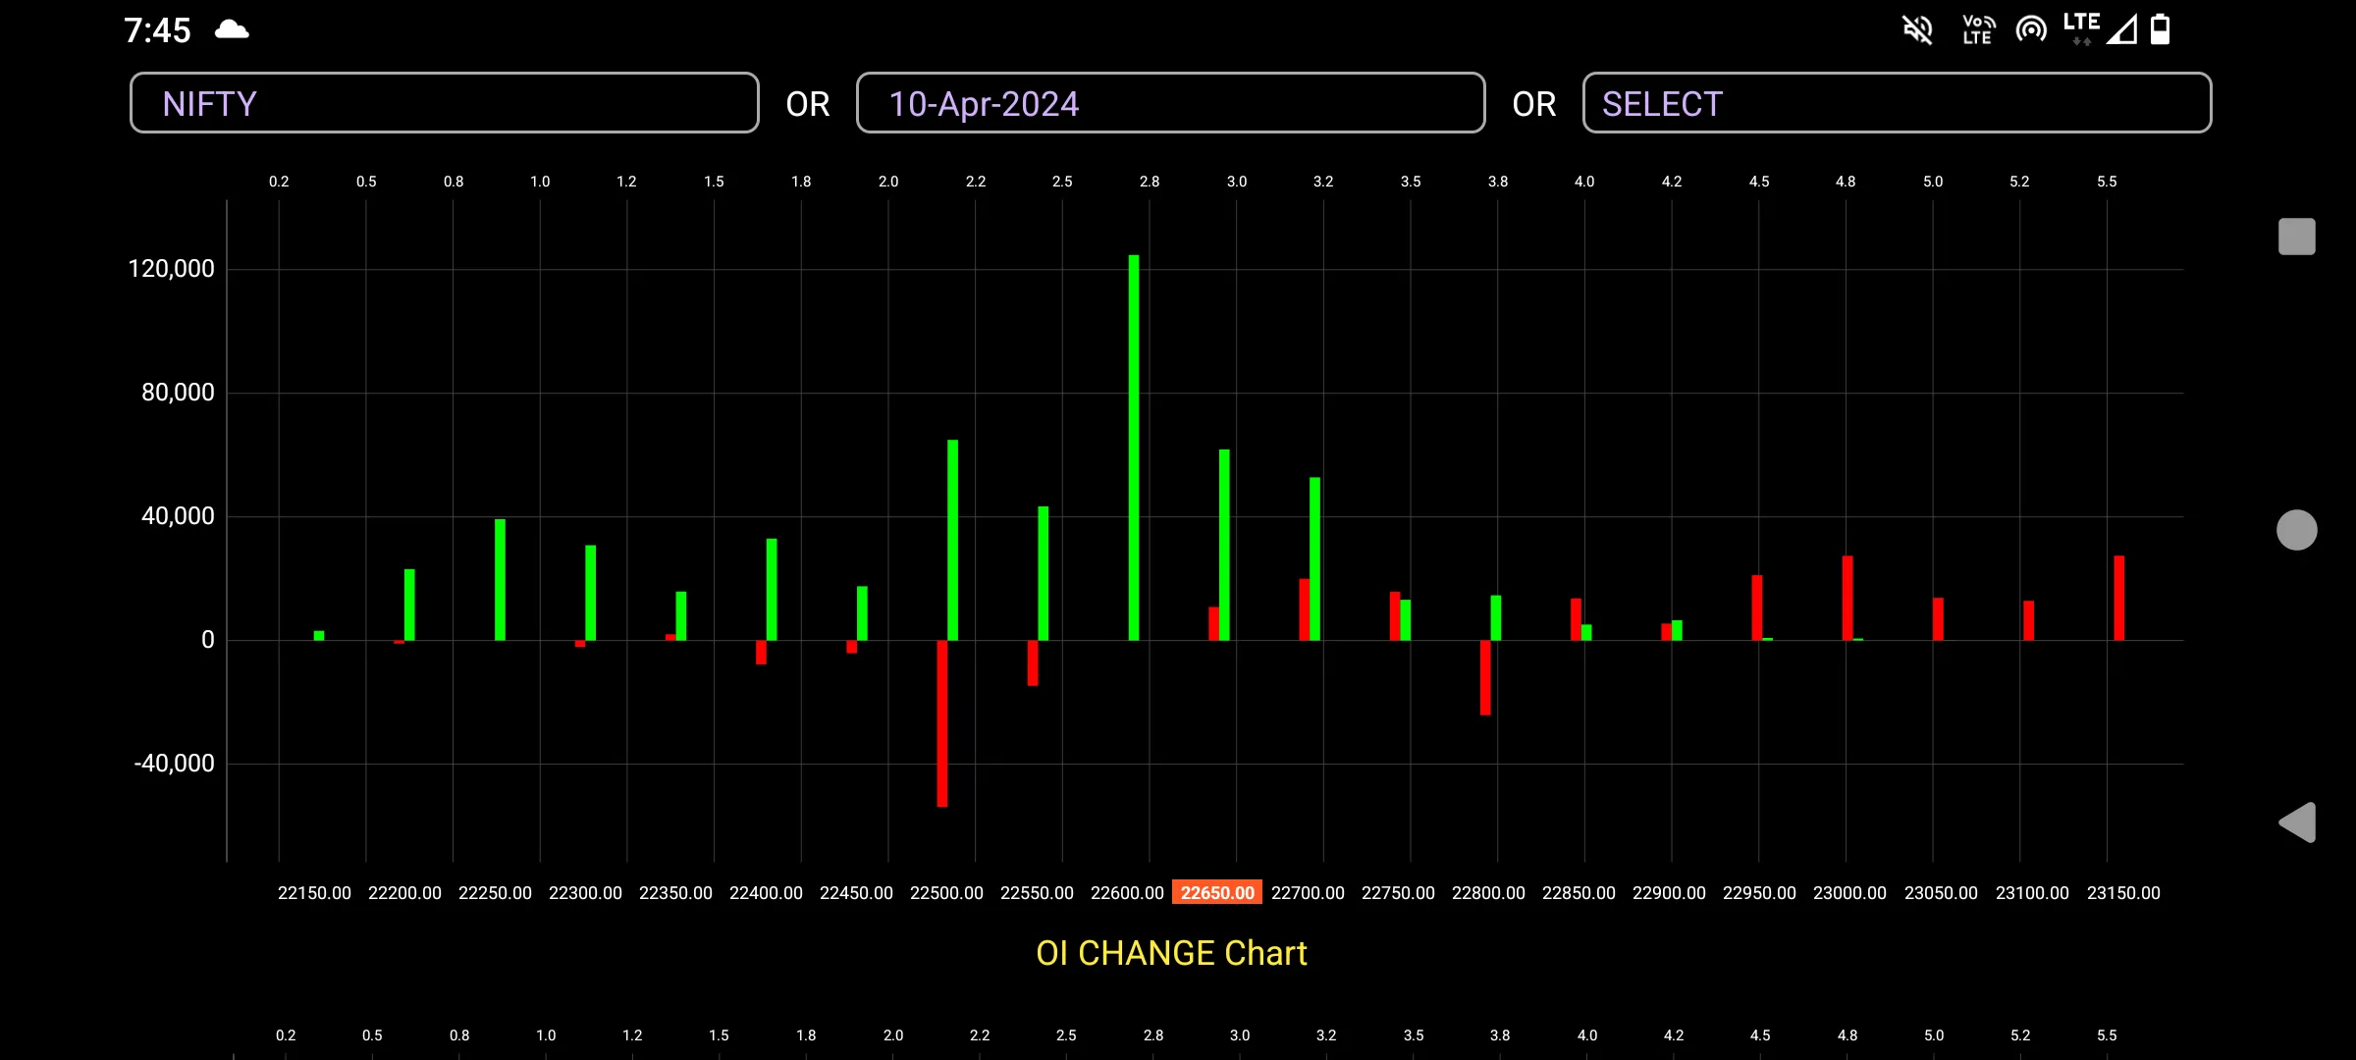This screenshot has height=1060, width=2356.
Task: Select the 22850.00 strike label
Action: click(x=1579, y=893)
